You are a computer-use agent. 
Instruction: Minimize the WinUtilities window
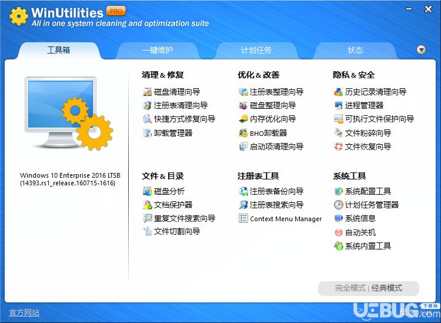(409, 9)
